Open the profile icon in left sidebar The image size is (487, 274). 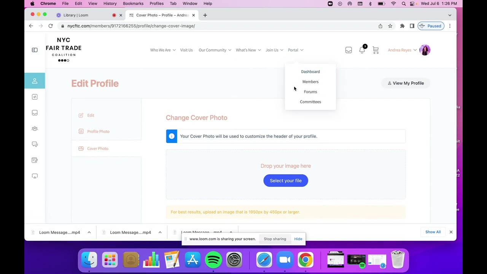(x=35, y=81)
